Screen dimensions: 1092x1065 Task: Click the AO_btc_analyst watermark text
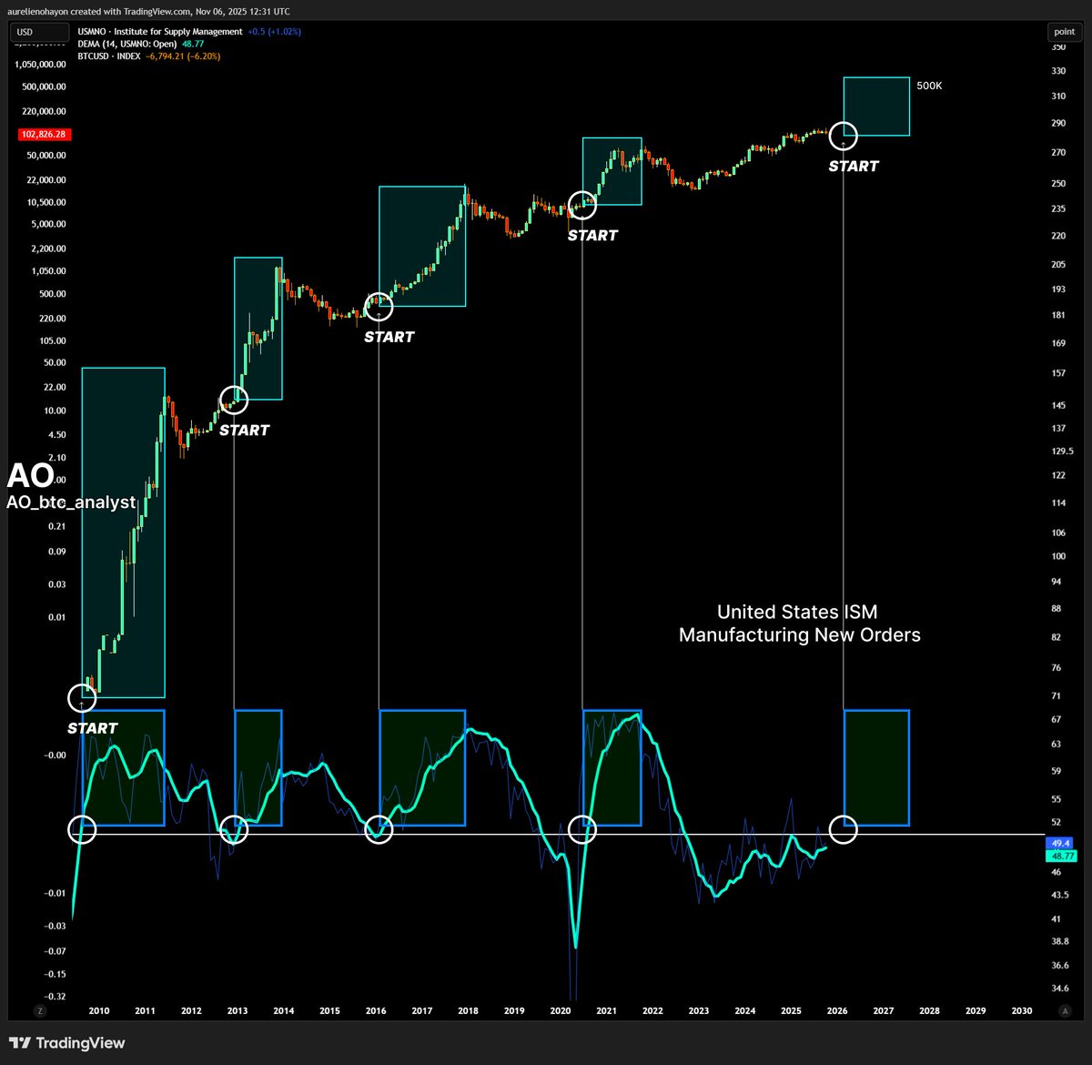click(71, 502)
